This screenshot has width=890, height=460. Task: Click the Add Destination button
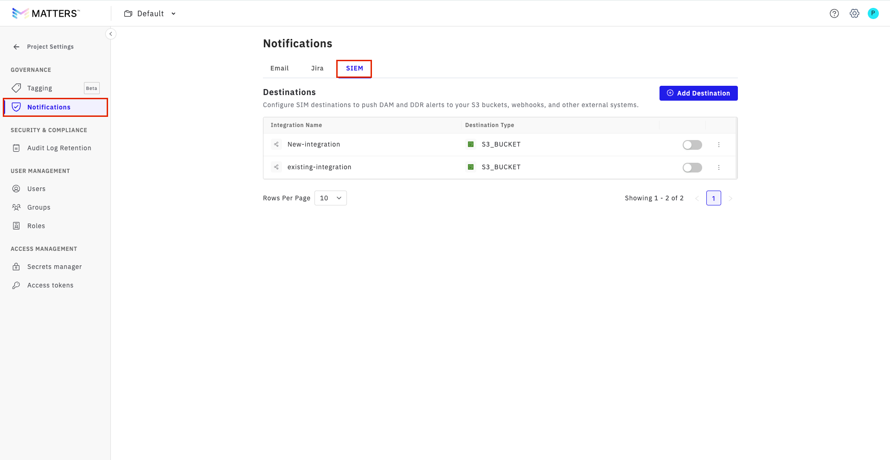click(698, 93)
